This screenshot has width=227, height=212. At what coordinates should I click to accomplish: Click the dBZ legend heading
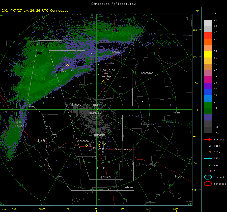(214, 13)
